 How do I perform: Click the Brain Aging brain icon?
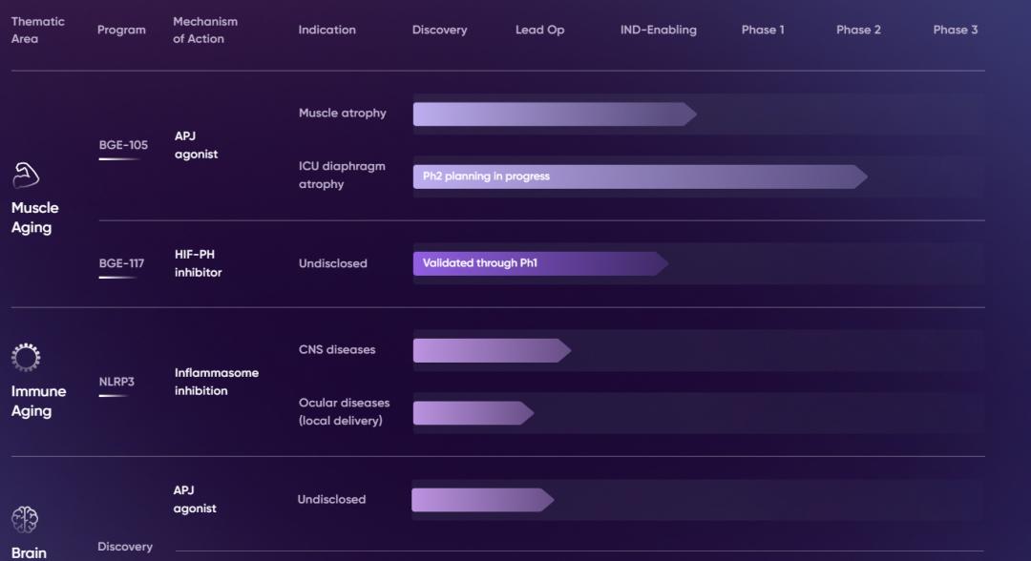(x=25, y=519)
